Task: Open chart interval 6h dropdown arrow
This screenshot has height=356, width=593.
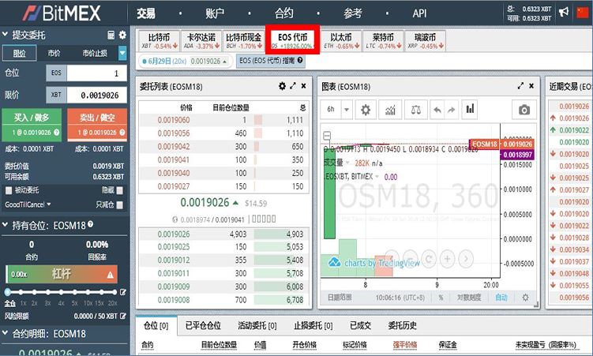Action: [x=347, y=110]
